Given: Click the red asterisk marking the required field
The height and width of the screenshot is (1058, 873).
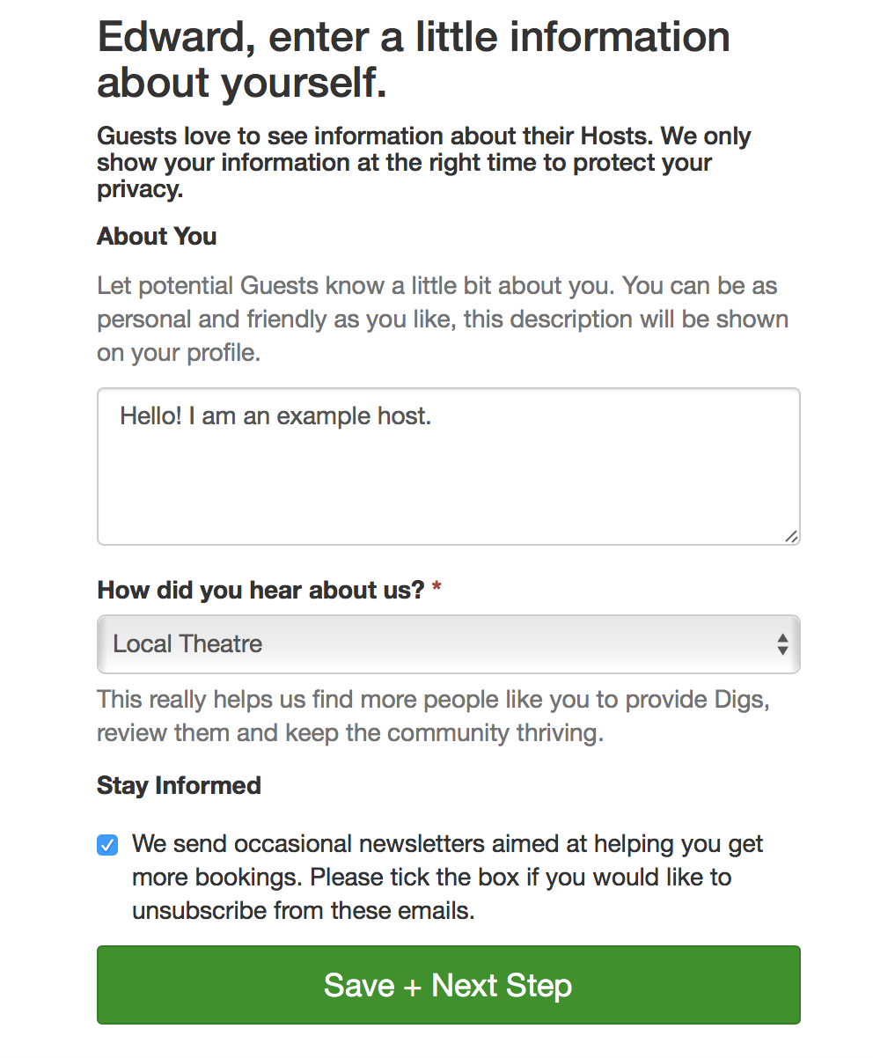Looking at the screenshot, I should tap(436, 588).
